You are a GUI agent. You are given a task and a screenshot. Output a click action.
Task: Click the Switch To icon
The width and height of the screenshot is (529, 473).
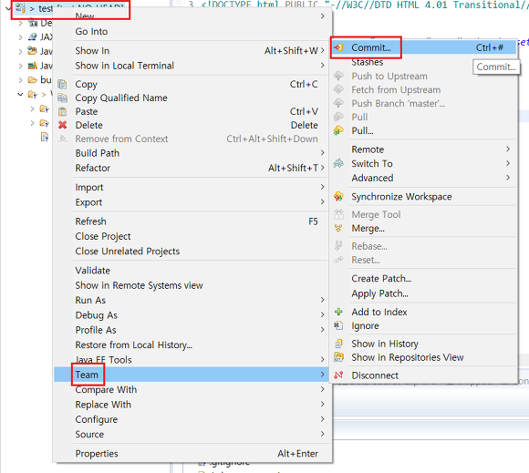pyautogui.click(x=338, y=163)
